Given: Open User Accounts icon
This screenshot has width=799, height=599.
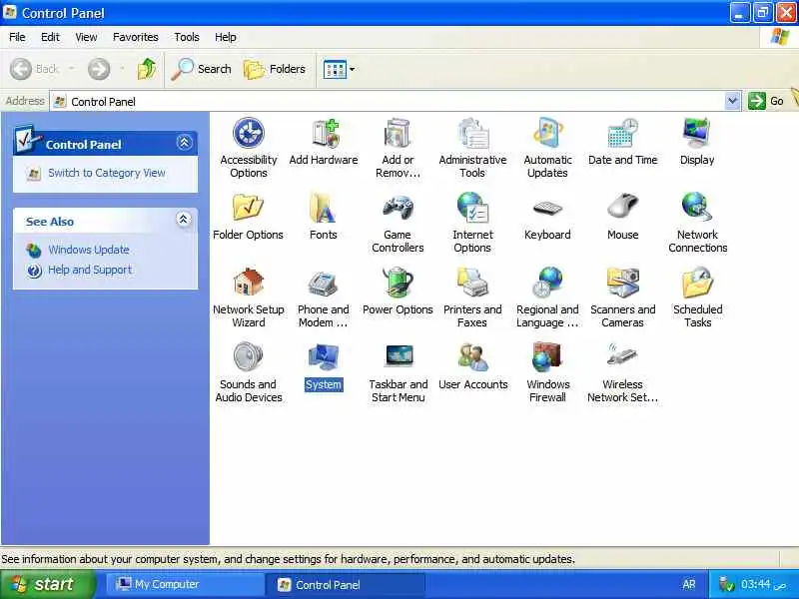Looking at the screenshot, I should 472,366.
